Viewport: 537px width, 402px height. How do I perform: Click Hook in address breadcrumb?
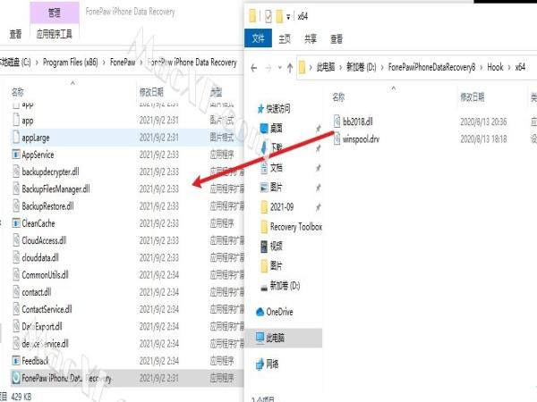click(x=495, y=67)
